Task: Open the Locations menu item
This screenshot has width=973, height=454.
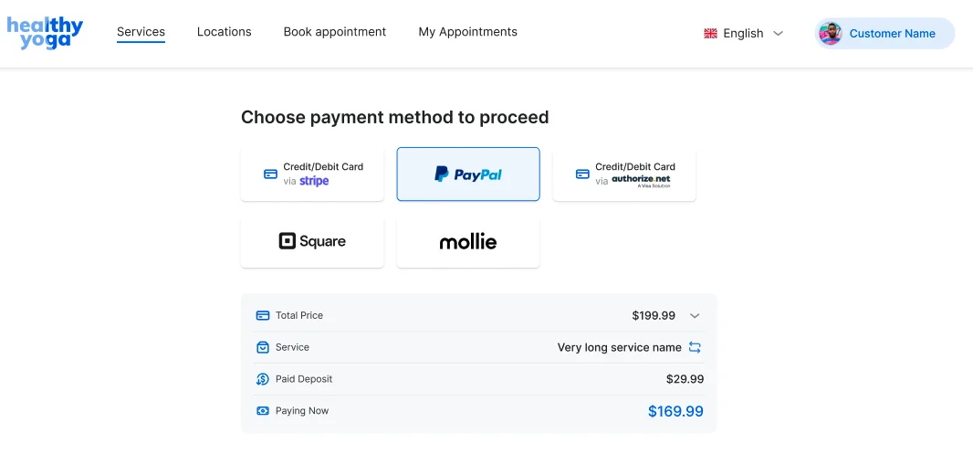Action: (224, 32)
